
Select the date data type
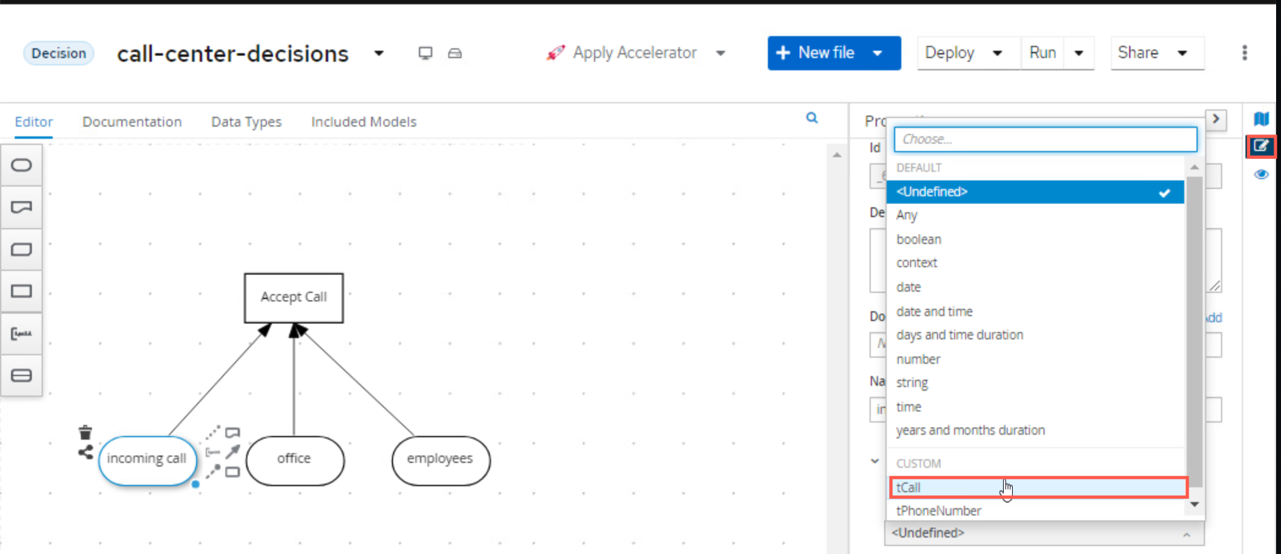click(1035, 287)
